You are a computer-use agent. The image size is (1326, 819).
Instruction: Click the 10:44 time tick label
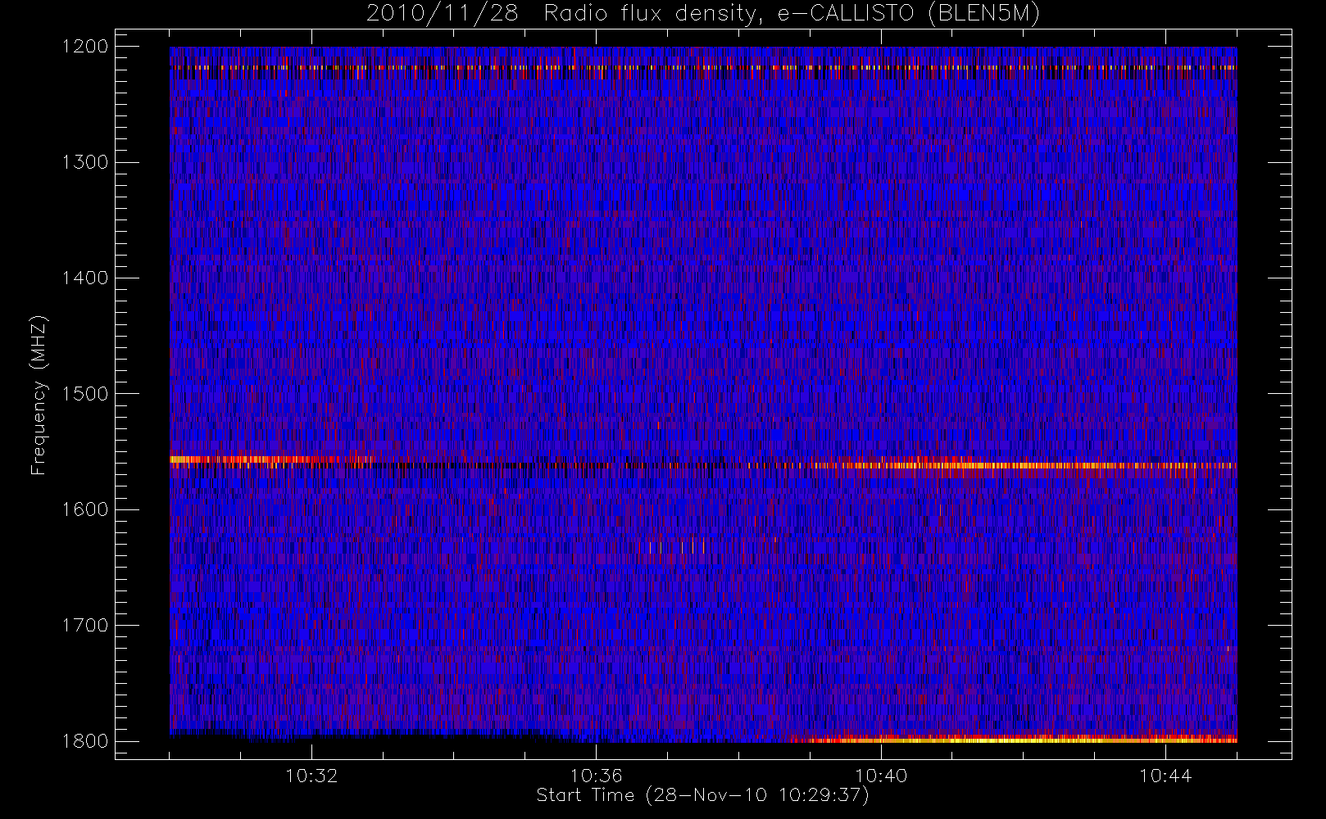point(1165,776)
